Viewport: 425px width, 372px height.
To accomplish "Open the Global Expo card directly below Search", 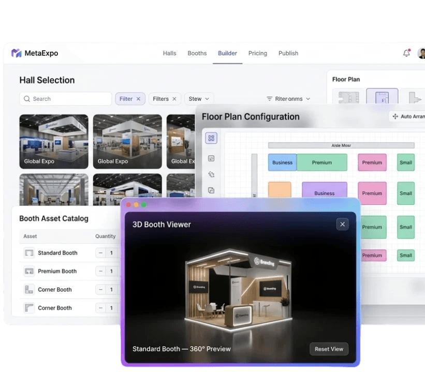I will 54,141.
